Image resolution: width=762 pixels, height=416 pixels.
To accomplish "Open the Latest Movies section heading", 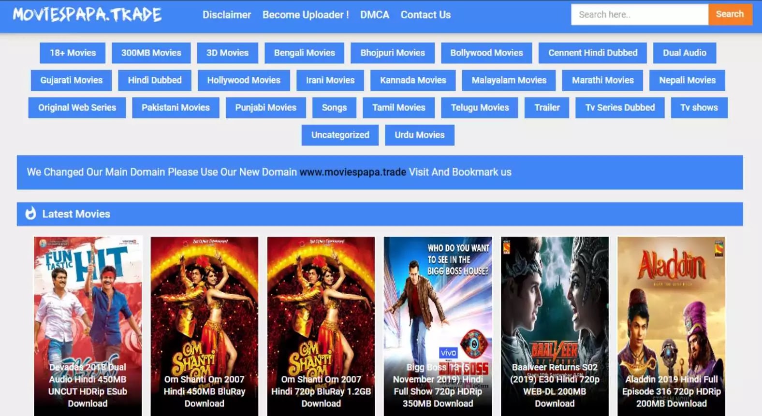I will pyautogui.click(x=76, y=214).
